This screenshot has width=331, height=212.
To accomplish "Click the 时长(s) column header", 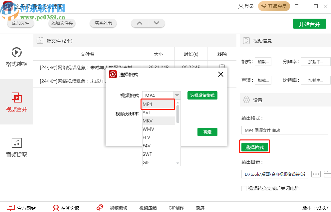I will coord(191,54).
